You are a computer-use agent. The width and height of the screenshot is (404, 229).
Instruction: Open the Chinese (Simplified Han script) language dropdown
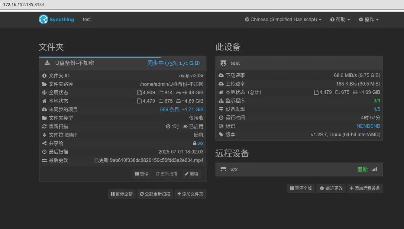[x=283, y=19]
